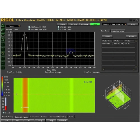Click the AMPT button
Screen dimensions: 140x140
click(18, 121)
